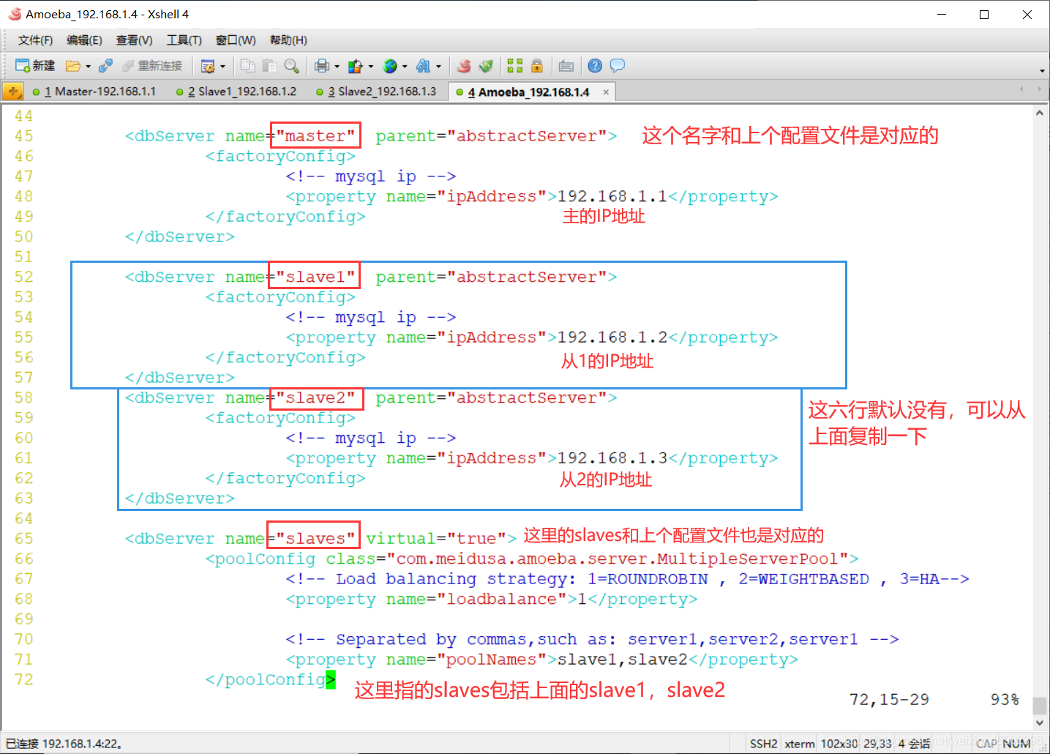Click tab strip right scroll arrow
Viewport: 1050px width, 754px height.
pyautogui.click(x=1039, y=89)
